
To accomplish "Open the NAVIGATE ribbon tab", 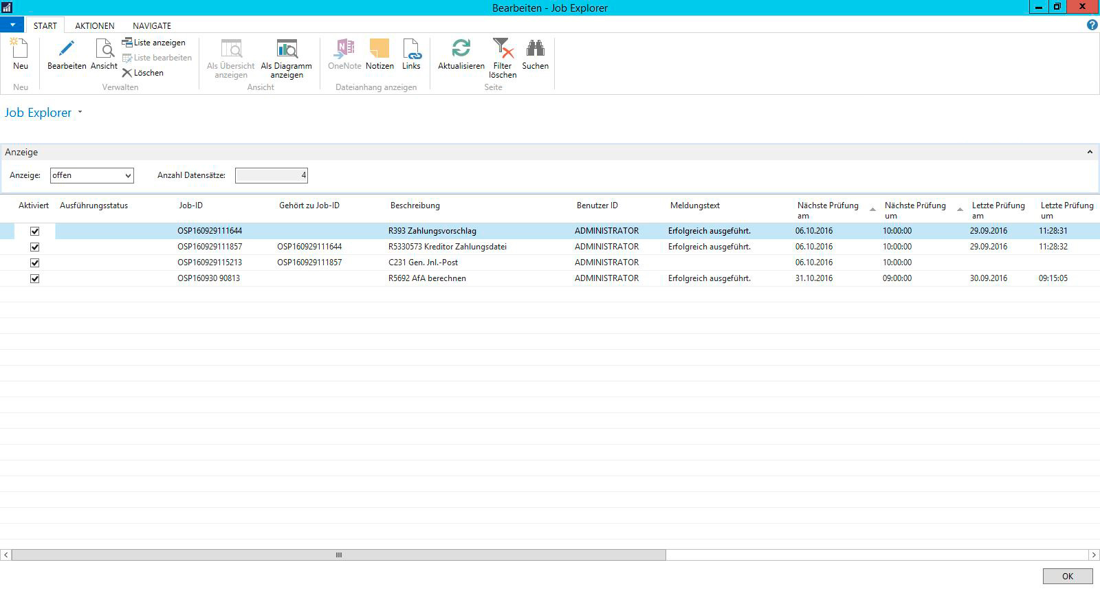I will [x=152, y=26].
